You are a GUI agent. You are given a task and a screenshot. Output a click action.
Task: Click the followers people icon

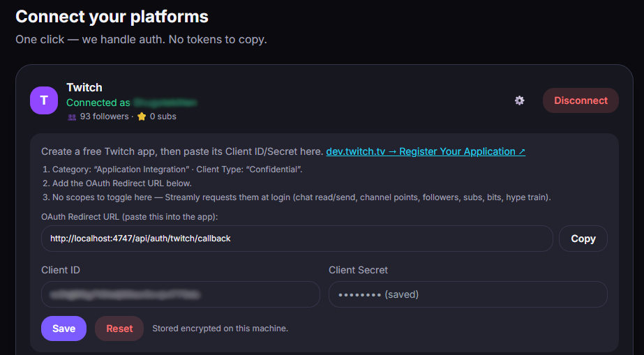(72, 117)
